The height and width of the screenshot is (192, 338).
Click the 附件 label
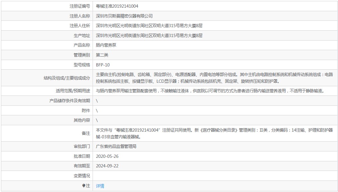(x=86, y=111)
